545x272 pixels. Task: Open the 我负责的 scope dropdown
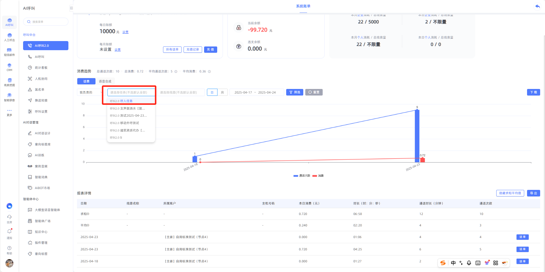point(91,92)
